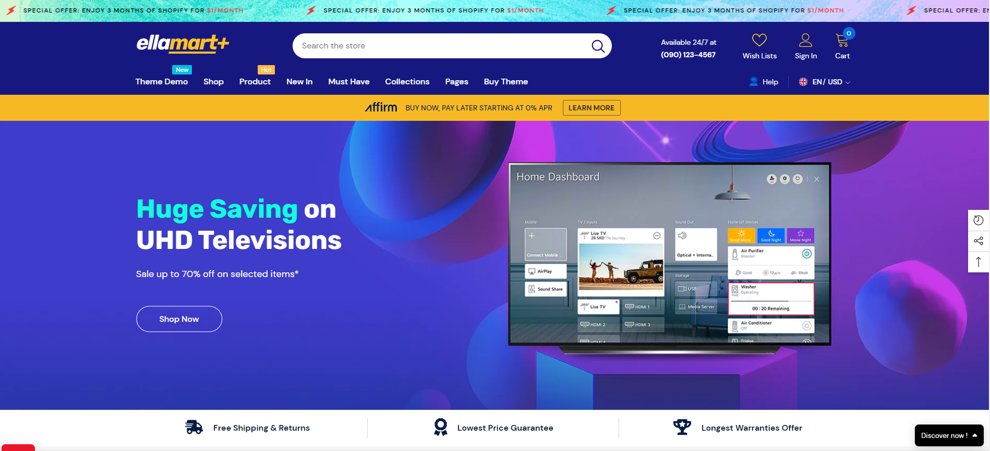This screenshot has width=990, height=451.
Task: Click the share icon on sidebar
Action: pyautogui.click(x=979, y=241)
